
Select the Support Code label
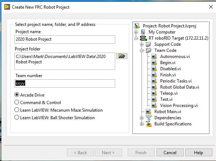pos(168,44)
